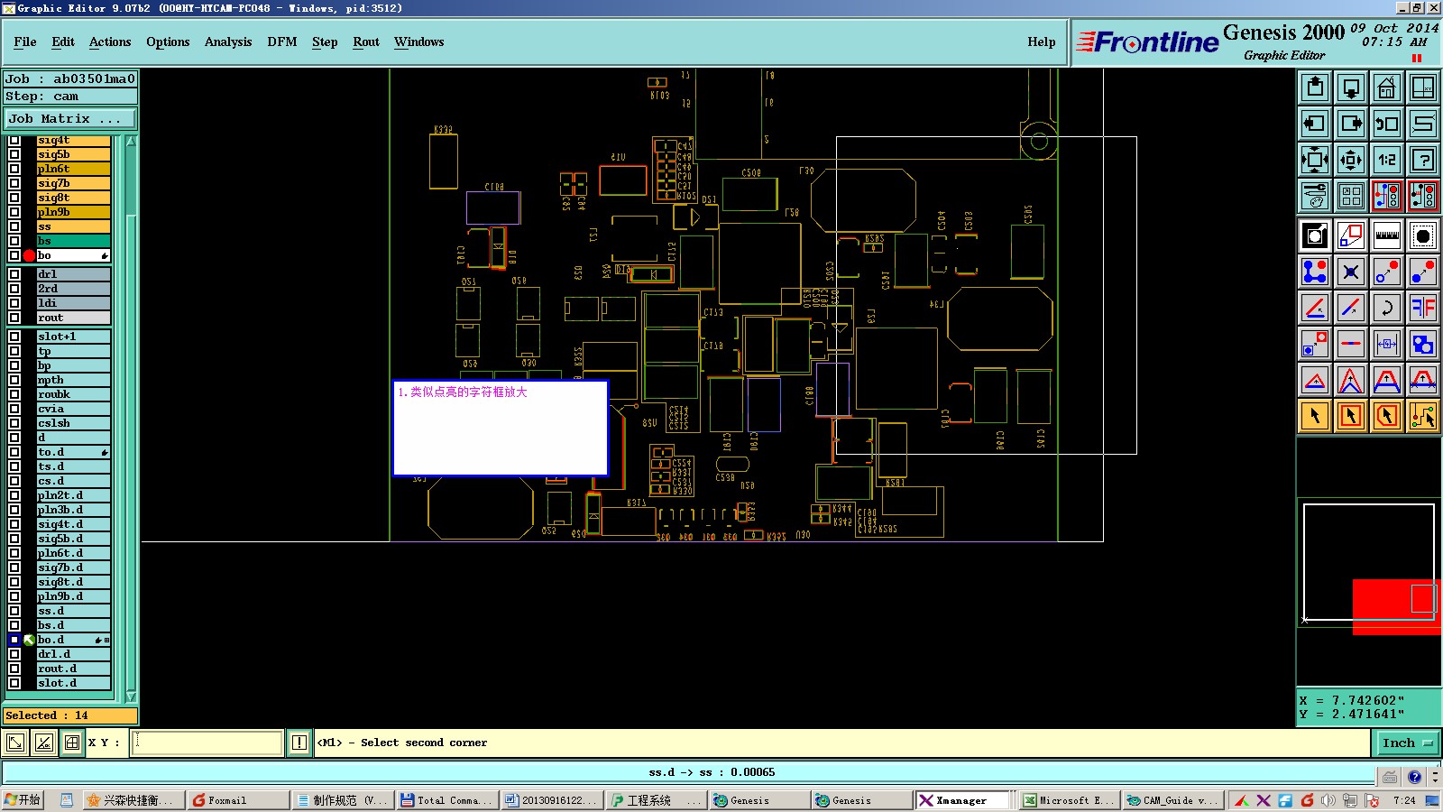Image resolution: width=1443 pixels, height=812 pixels.
Task: Click the black X on blue dot icon
Action: (x=1351, y=272)
